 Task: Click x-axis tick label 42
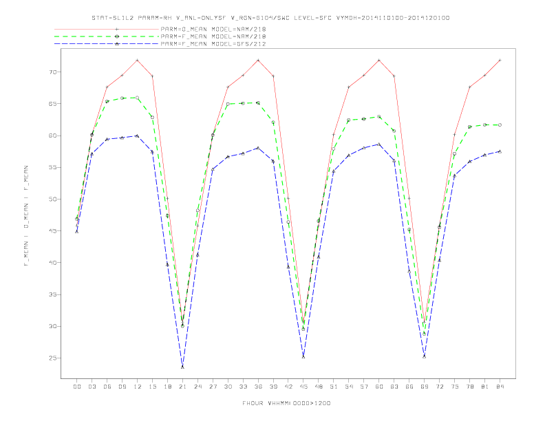(288, 387)
